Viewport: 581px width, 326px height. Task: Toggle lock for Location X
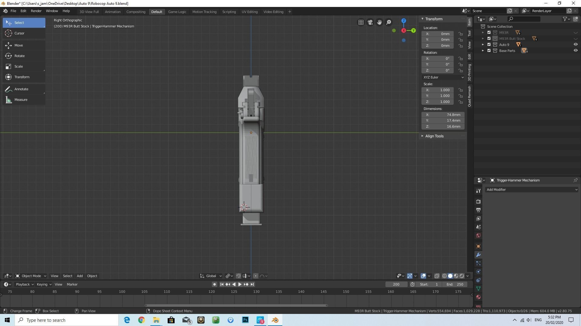(x=460, y=34)
